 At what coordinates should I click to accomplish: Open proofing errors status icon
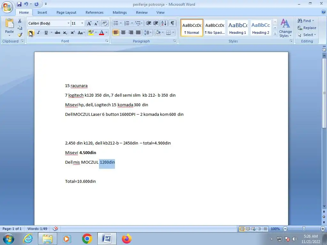click(55, 228)
